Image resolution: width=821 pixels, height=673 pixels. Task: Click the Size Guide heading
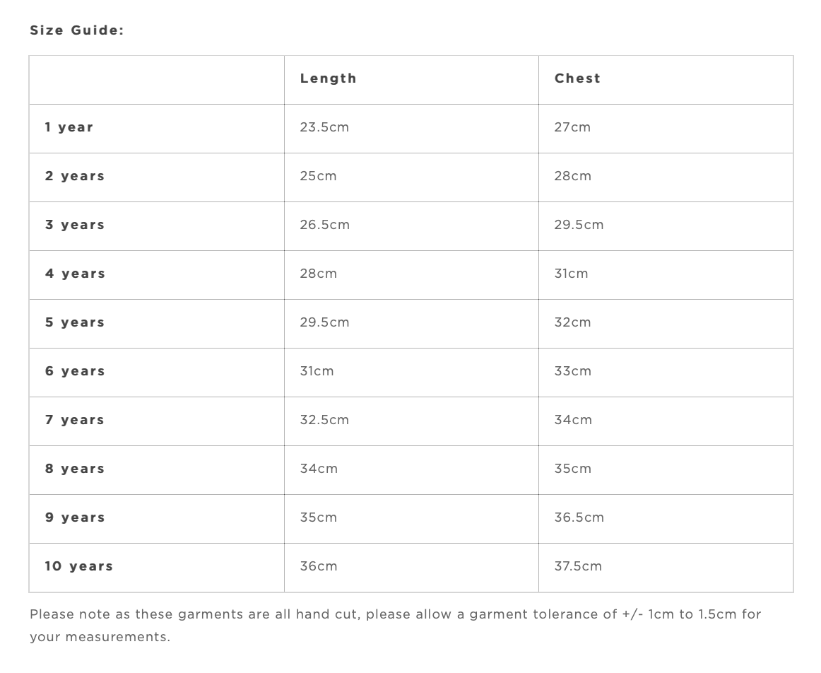76,30
